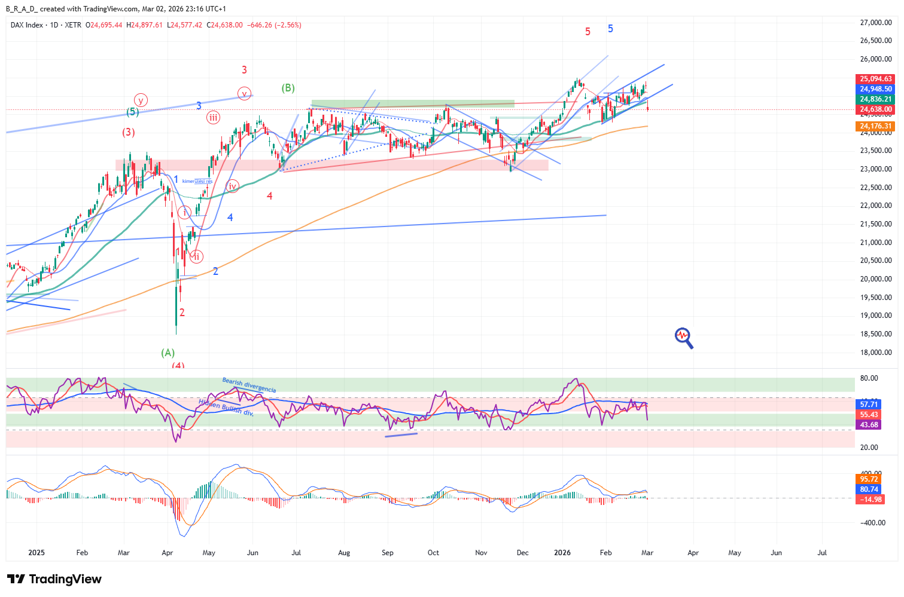Click the Oct label on time axis
This screenshot has width=904, height=597.
point(433,553)
